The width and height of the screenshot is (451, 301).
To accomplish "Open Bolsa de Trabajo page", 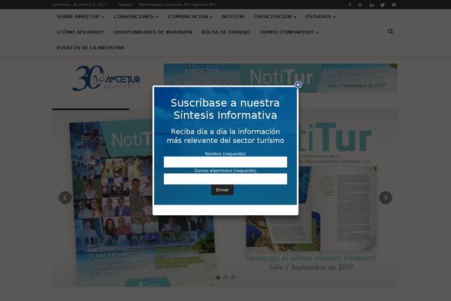I will (x=225, y=32).
